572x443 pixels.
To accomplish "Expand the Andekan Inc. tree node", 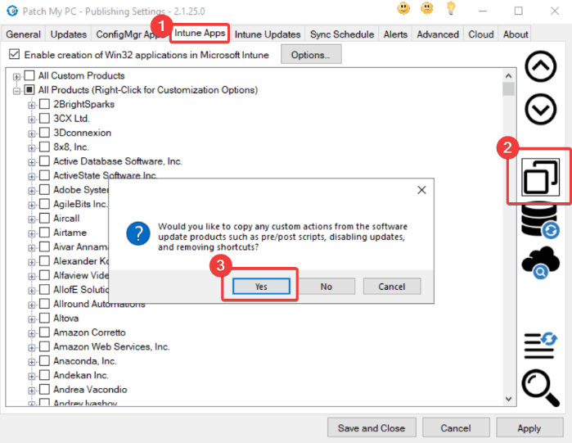I will [x=32, y=376].
